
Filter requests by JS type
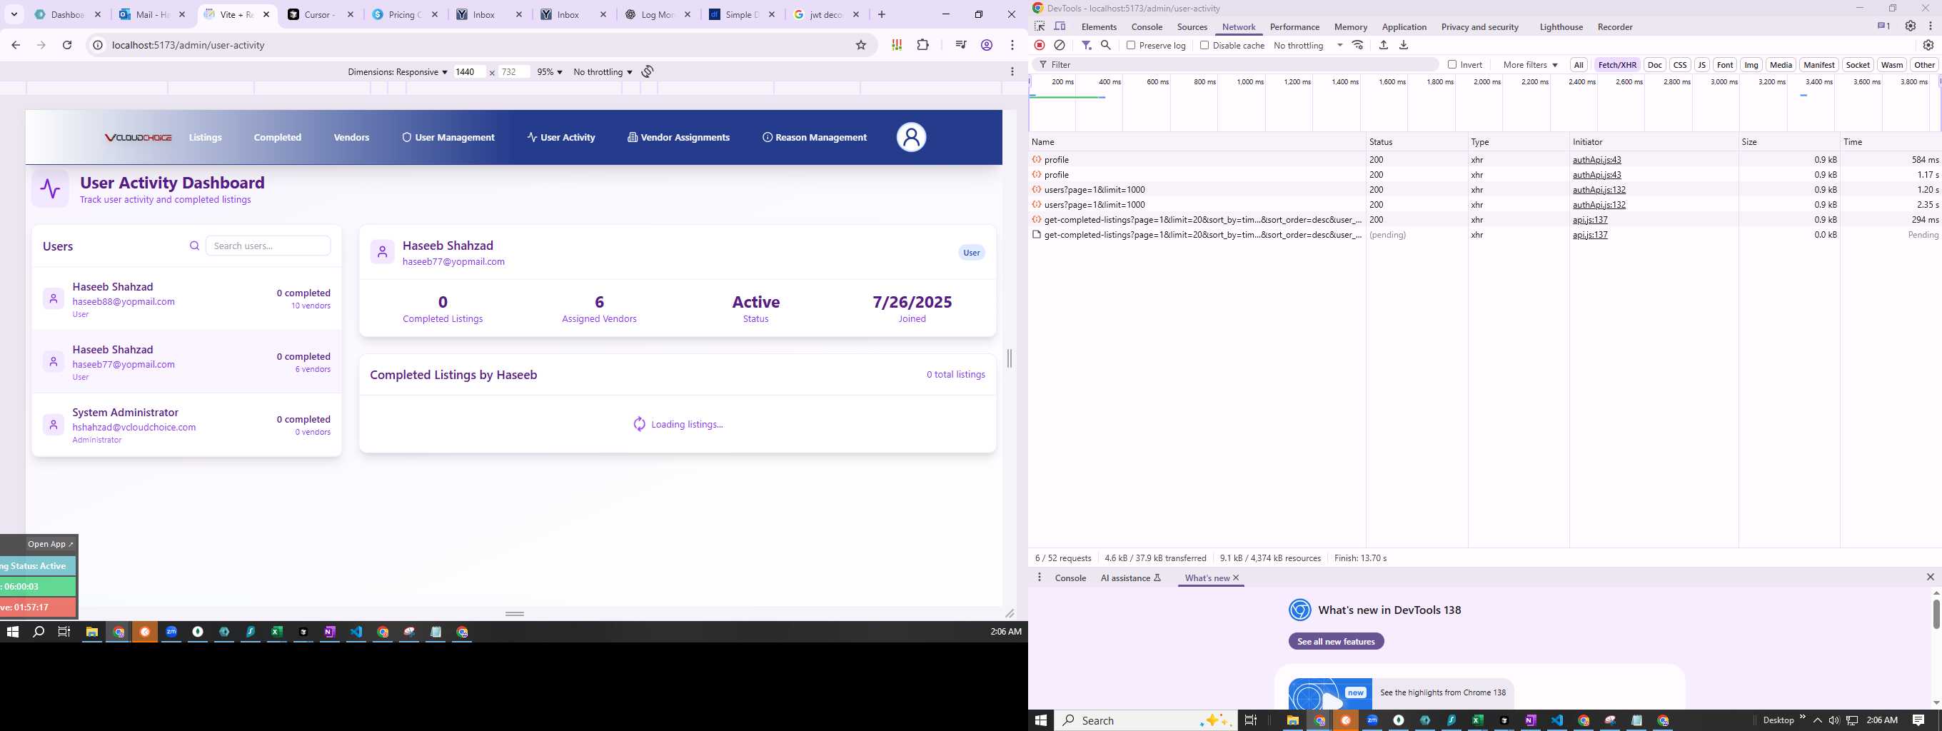tap(1701, 65)
